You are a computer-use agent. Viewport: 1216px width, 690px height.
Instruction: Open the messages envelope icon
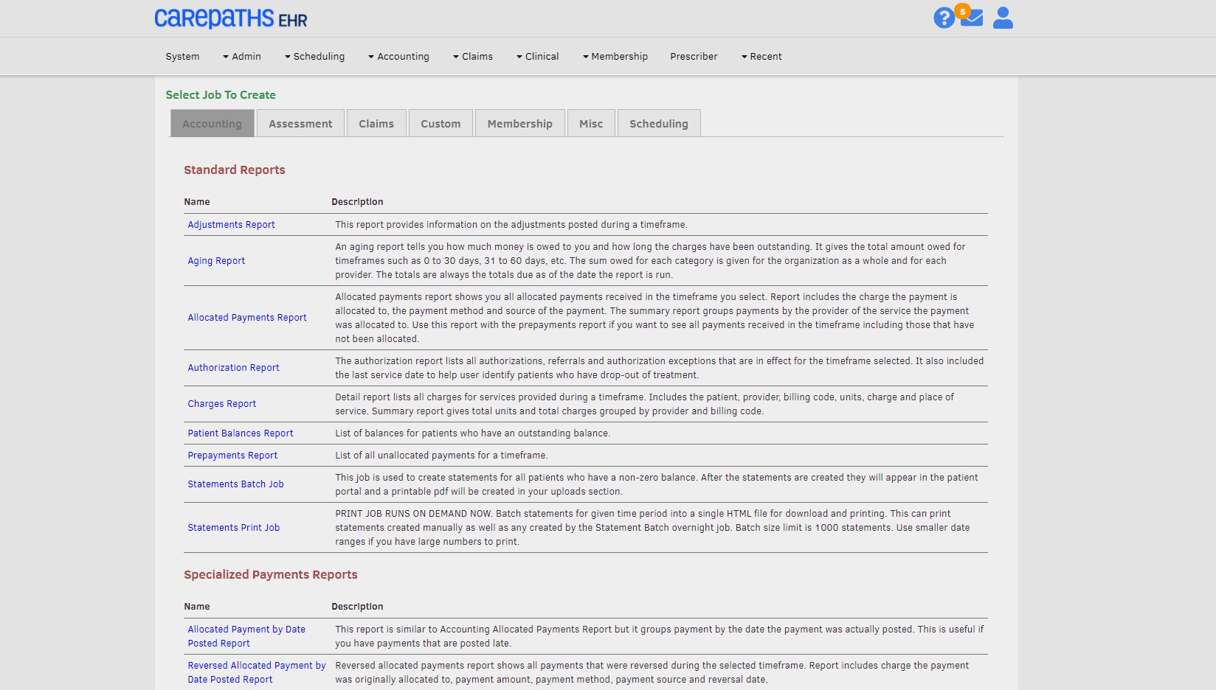(x=972, y=18)
